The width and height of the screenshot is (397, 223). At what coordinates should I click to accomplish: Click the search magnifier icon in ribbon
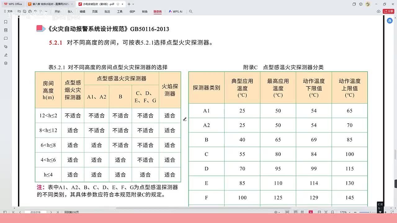(191, 11)
